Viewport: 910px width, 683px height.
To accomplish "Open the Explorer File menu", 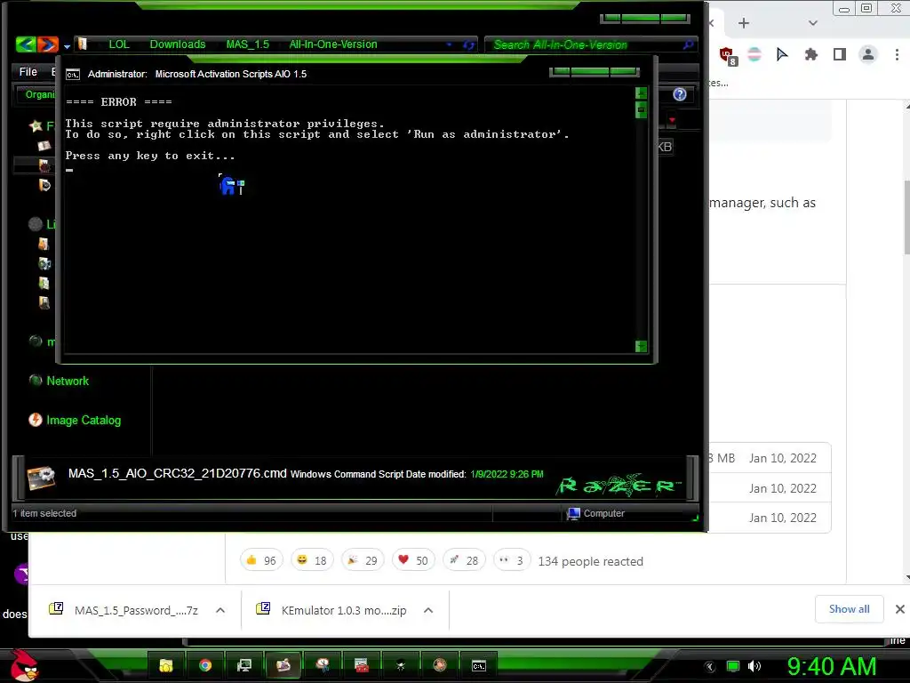I will coord(28,71).
